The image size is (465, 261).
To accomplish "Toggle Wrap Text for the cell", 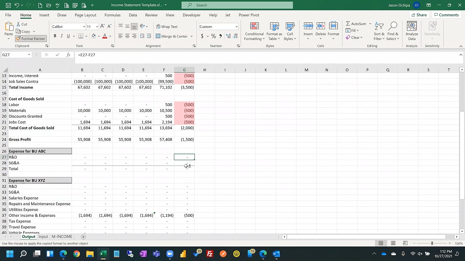I will (x=167, y=26).
